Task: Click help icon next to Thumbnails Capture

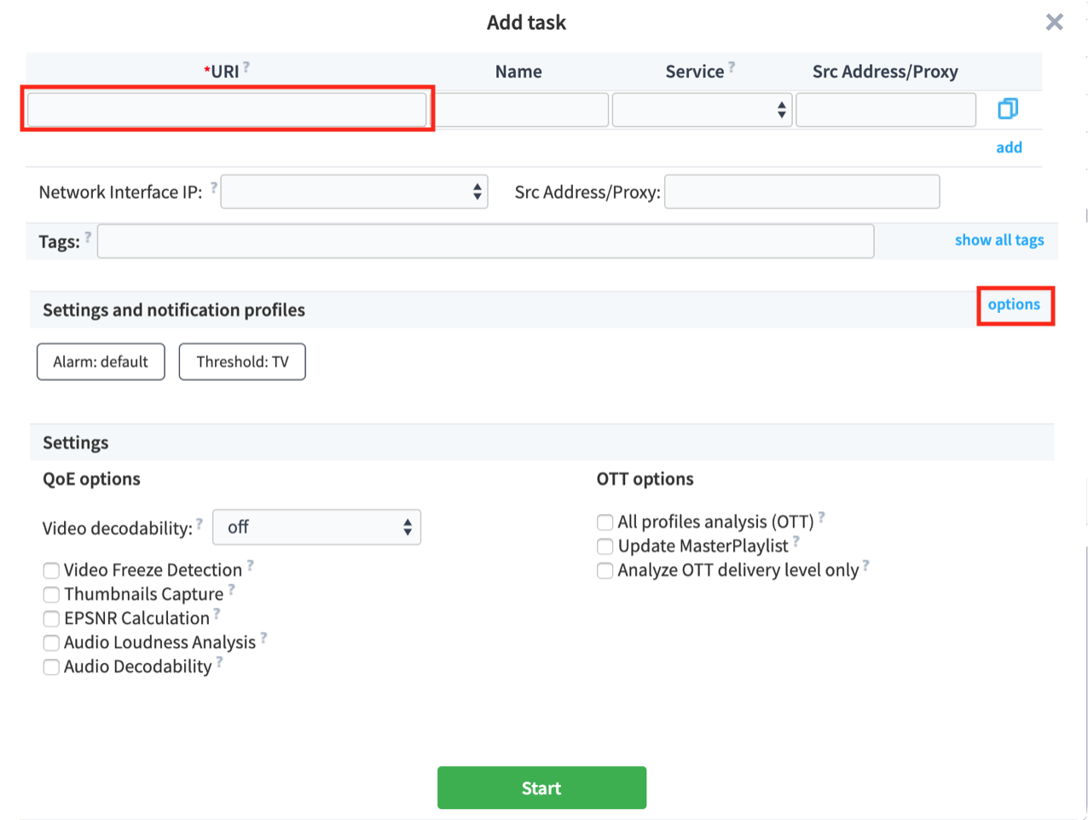Action: click(231, 589)
